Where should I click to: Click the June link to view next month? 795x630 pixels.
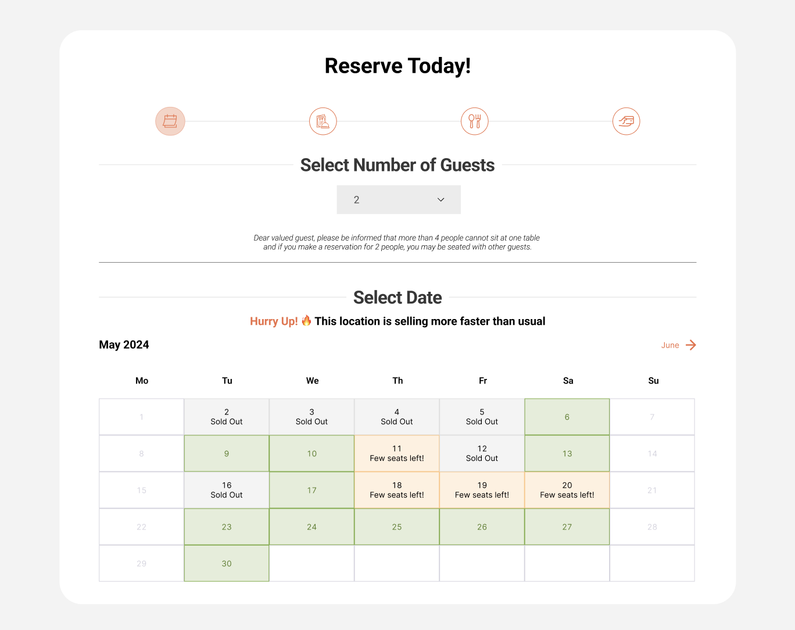point(669,345)
